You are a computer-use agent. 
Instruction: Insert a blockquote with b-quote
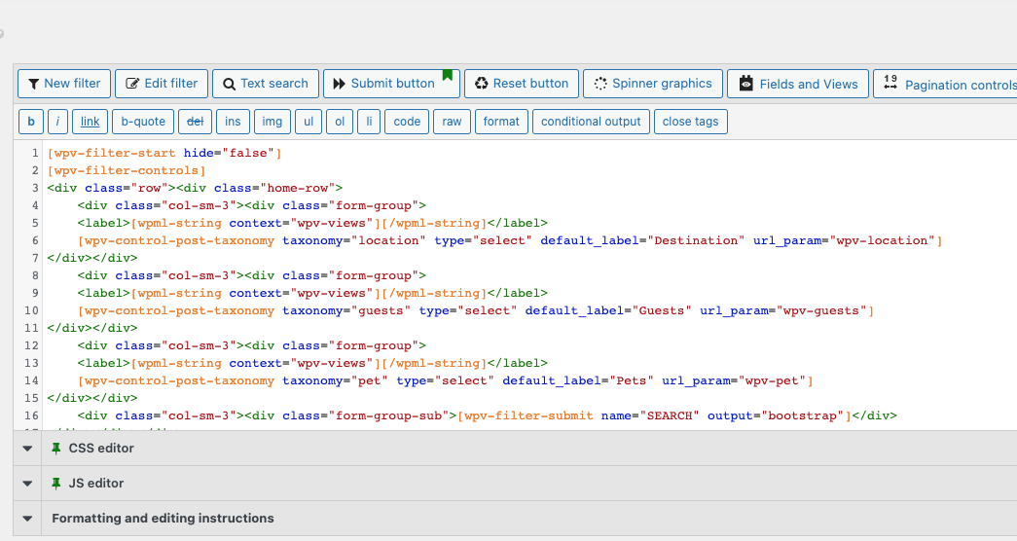143,122
